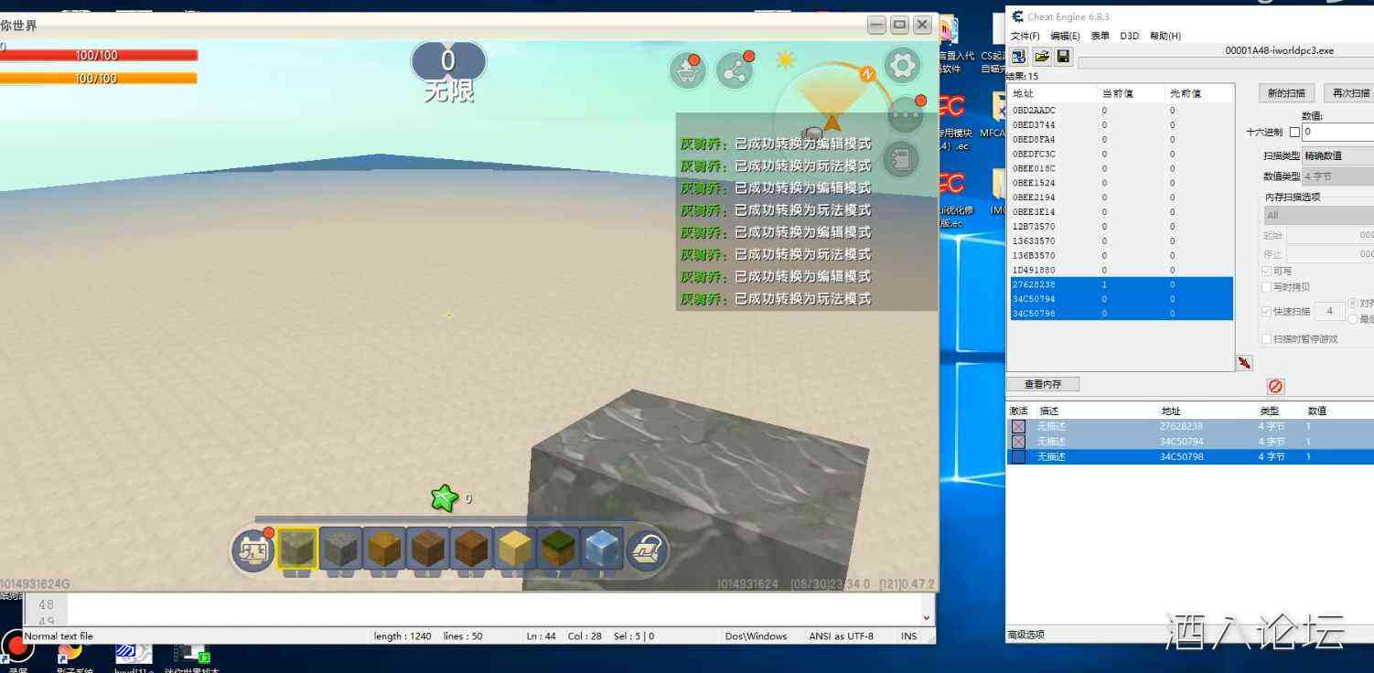Click the Dos\Windows status bar entry
Viewport: 1374px width, 673px height.
click(x=756, y=636)
